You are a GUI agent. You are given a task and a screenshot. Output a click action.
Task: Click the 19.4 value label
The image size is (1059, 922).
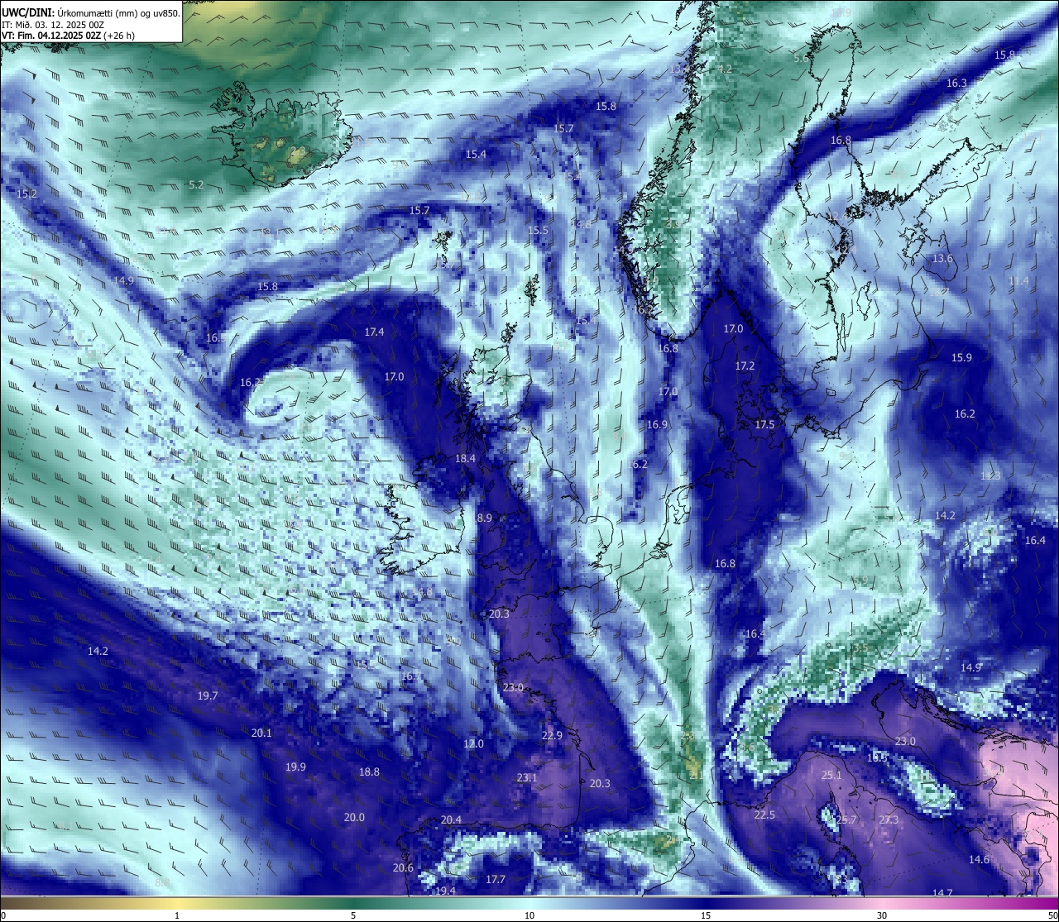coord(446,891)
